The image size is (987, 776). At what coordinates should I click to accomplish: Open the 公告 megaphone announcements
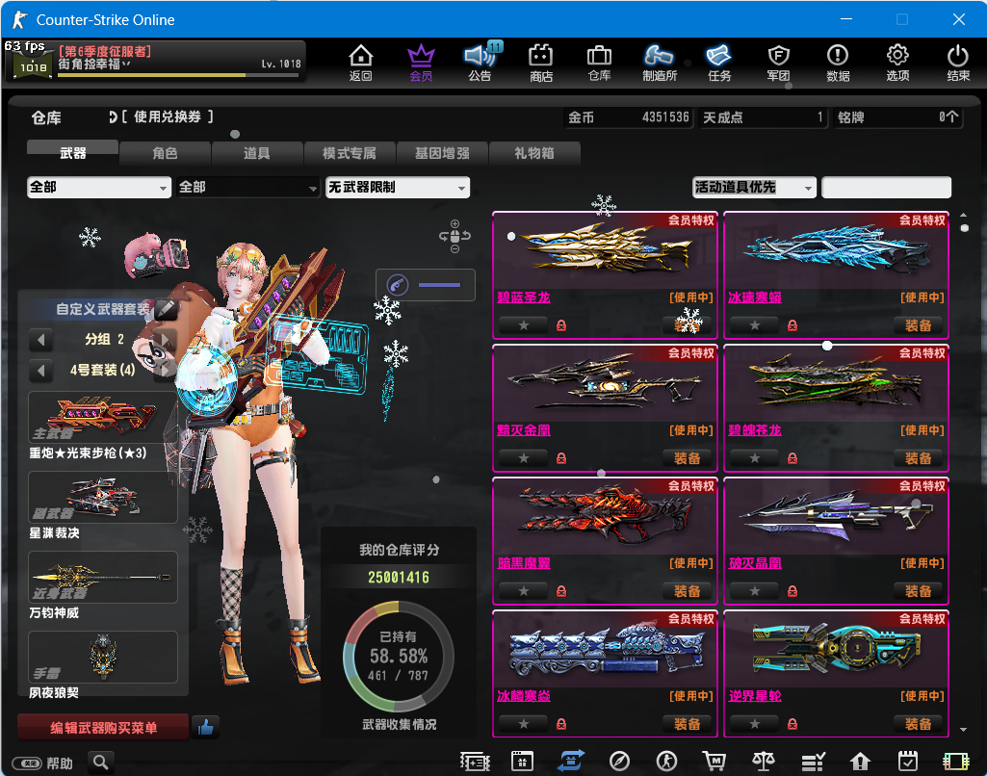click(480, 63)
